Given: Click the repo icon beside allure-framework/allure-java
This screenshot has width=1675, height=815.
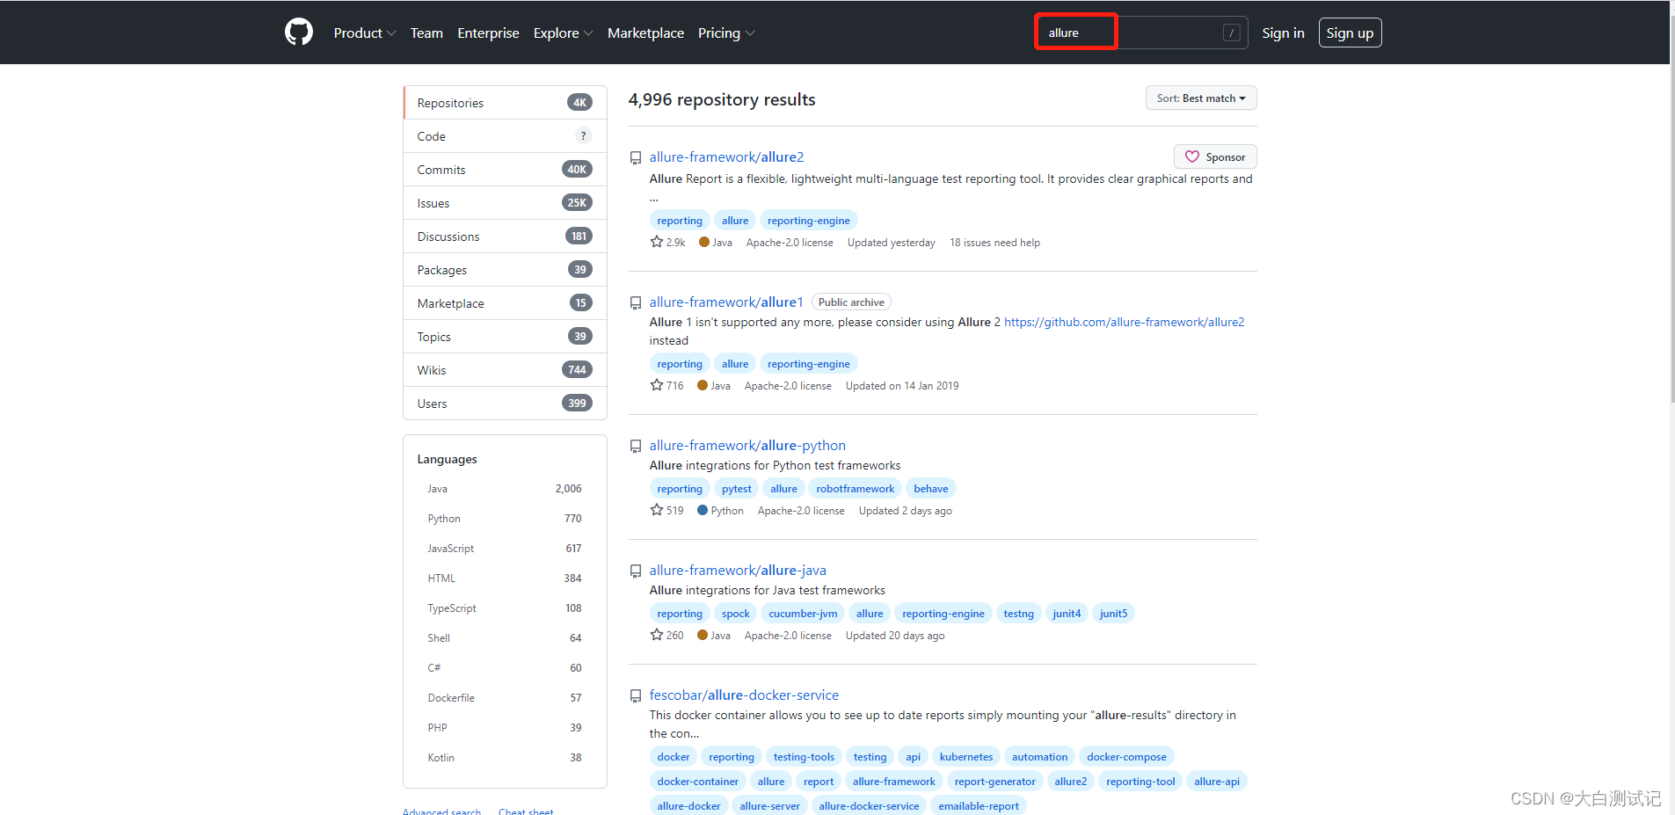Looking at the screenshot, I should tap(636, 571).
